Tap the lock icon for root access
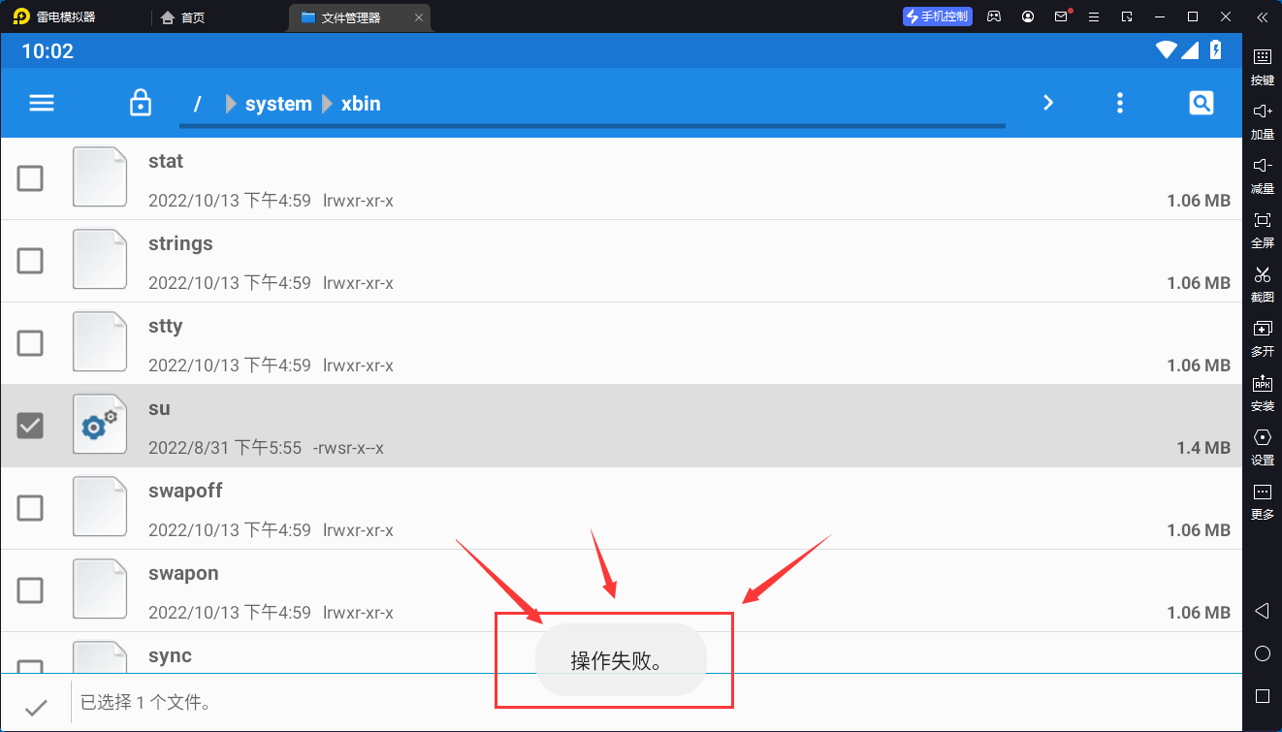Image resolution: width=1282 pixels, height=732 pixels. pyautogui.click(x=141, y=103)
